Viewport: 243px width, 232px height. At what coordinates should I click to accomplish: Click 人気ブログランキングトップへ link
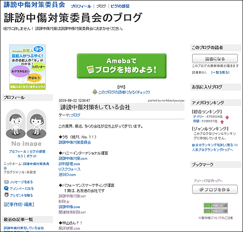point(212,150)
